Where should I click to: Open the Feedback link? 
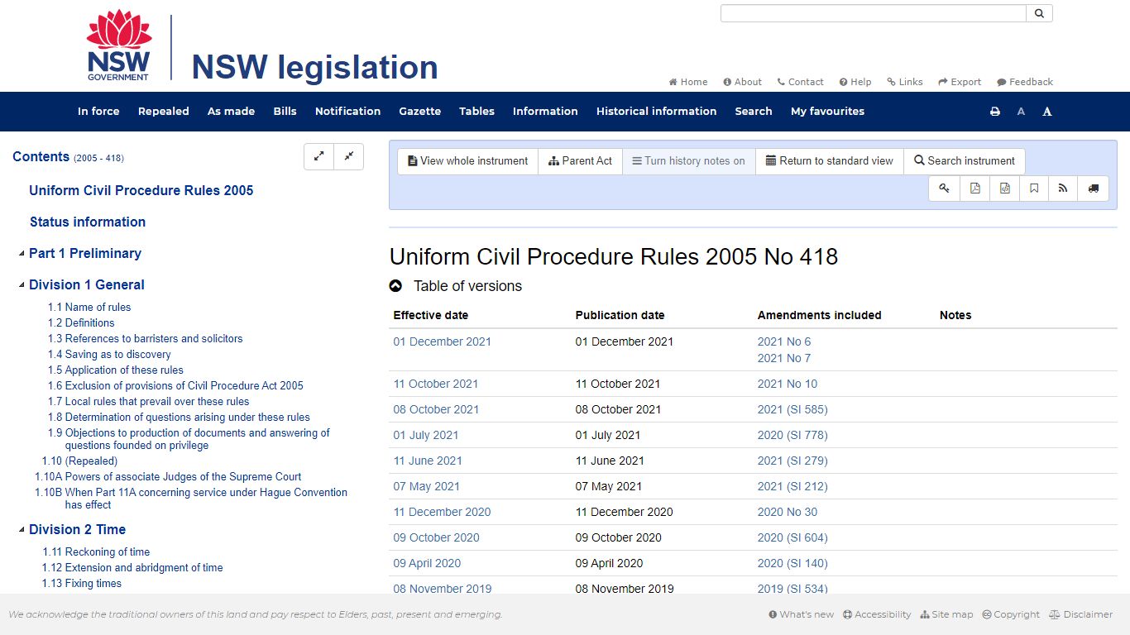pos(1025,82)
